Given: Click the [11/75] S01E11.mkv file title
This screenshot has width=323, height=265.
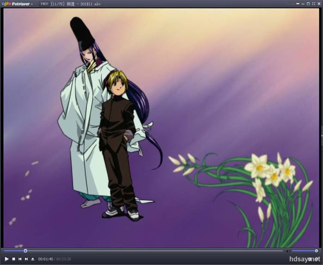Looking at the screenshot, I should click(x=76, y=4).
